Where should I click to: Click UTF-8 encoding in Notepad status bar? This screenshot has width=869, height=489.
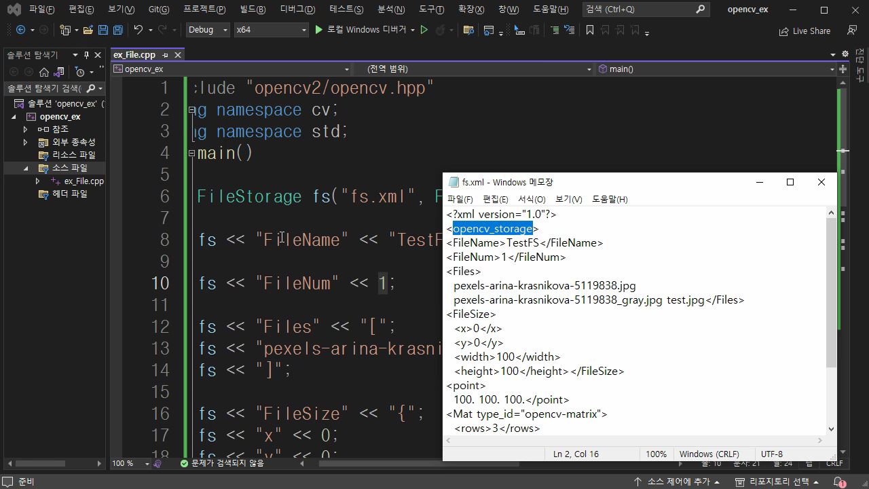(771, 454)
